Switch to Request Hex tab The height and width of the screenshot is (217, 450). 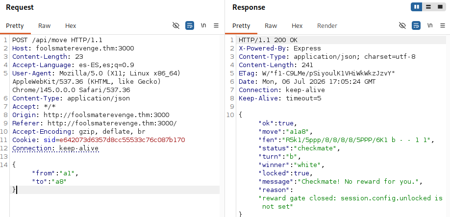(x=71, y=26)
